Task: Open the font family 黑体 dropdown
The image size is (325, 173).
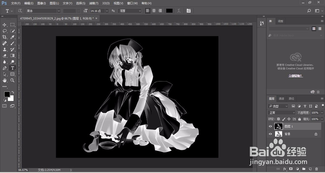Action: coord(58,11)
